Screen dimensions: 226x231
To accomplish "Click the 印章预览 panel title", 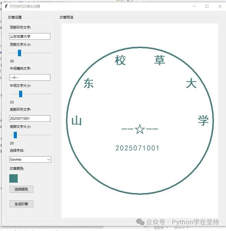I will 67,17.
